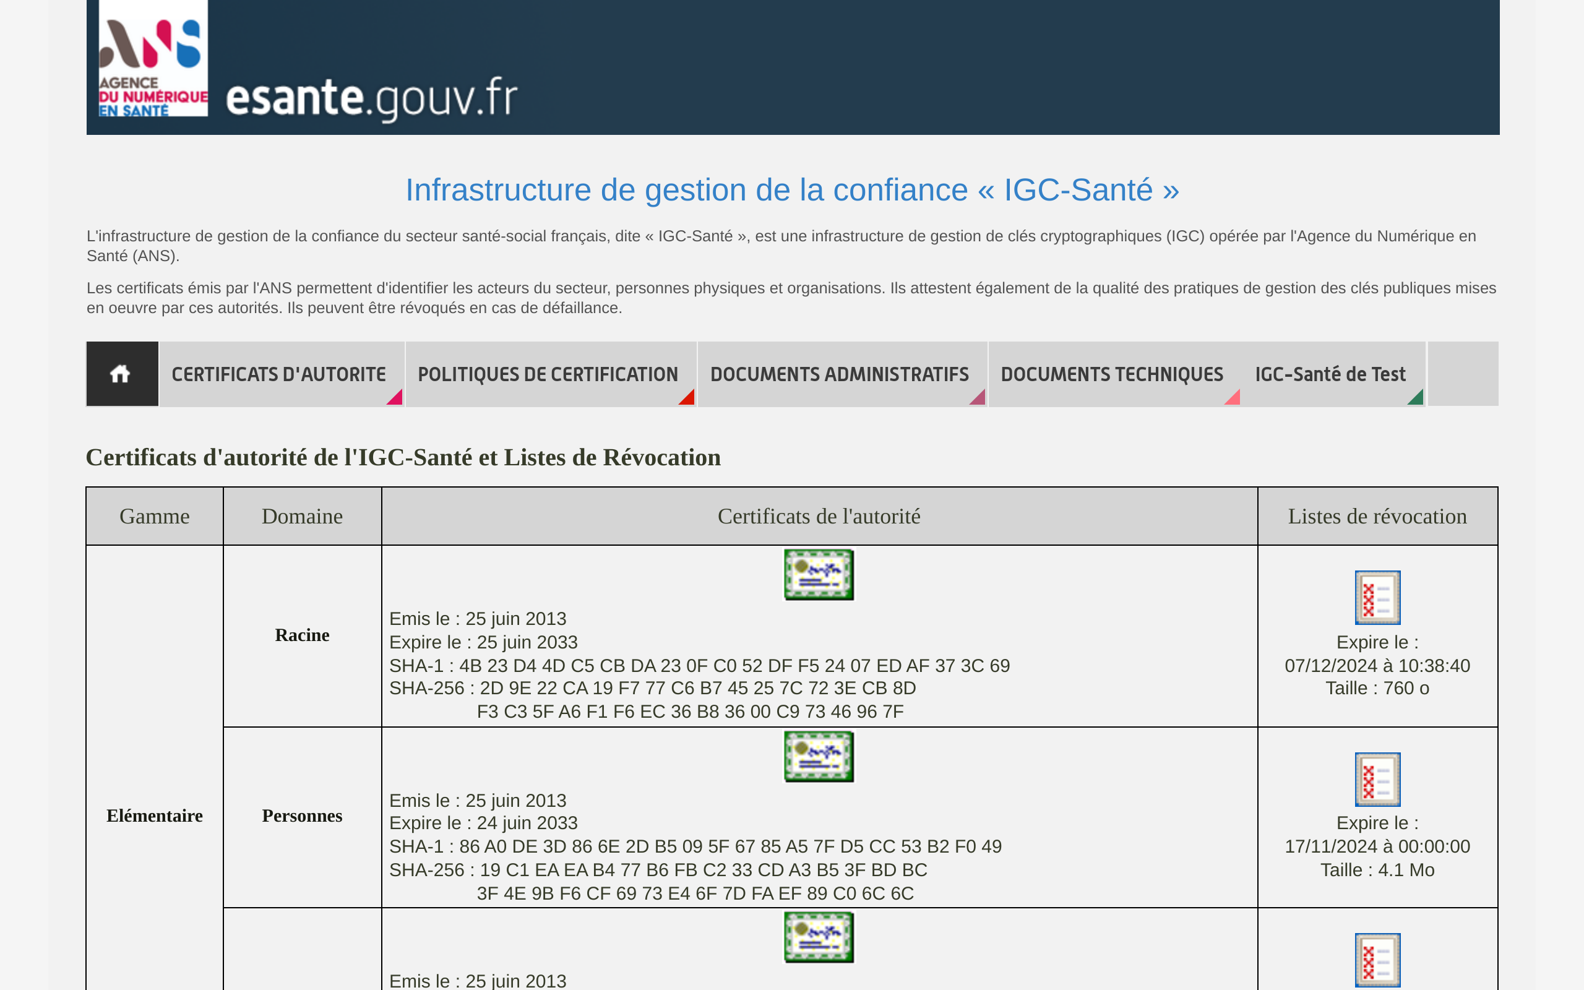The height and width of the screenshot is (990, 1584).
Task: Click the Racine SHA-256 fingerprint line
Action: pyautogui.click(x=653, y=700)
